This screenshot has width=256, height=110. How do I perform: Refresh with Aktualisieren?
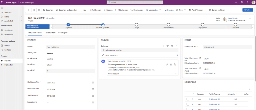click(122, 10)
